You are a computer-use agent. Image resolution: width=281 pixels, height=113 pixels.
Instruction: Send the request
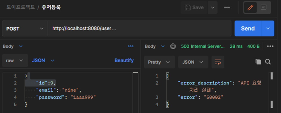(x=248, y=29)
